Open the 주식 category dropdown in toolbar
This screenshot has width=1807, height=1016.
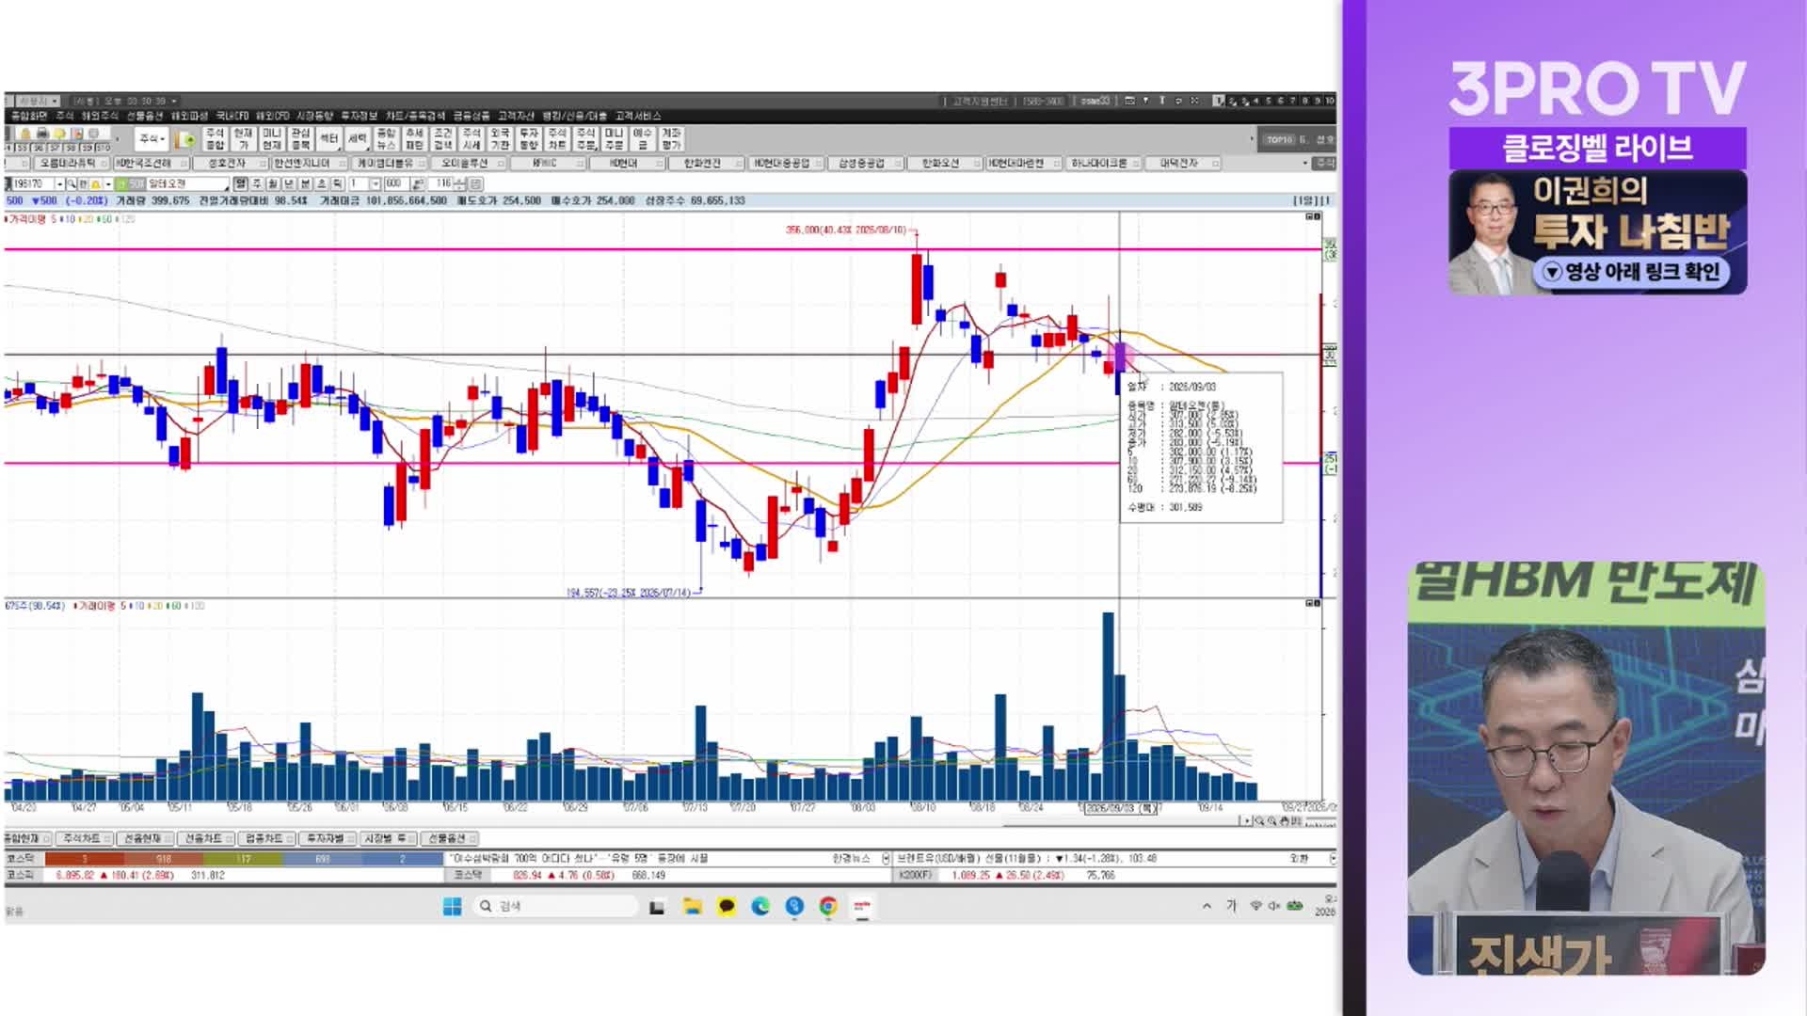click(152, 139)
